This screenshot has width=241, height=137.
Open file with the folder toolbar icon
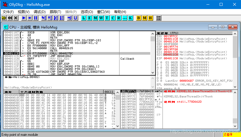4,18
